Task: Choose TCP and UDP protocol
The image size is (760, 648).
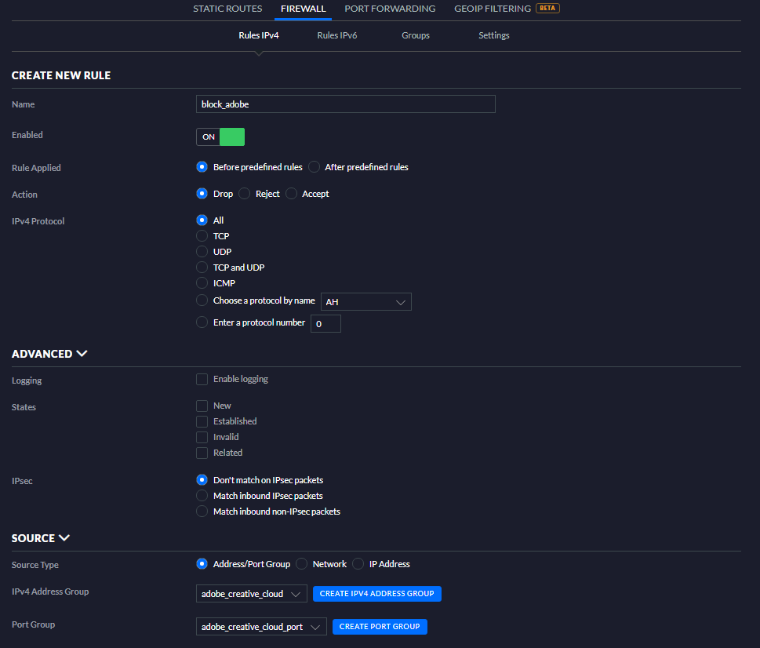Action: [202, 268]
